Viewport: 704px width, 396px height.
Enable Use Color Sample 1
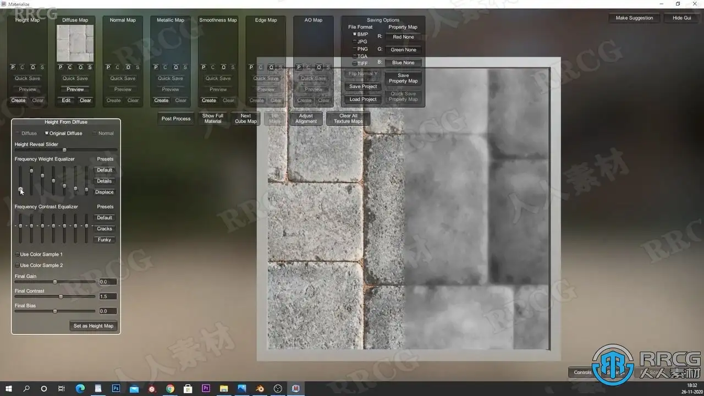tap(39, 254)
